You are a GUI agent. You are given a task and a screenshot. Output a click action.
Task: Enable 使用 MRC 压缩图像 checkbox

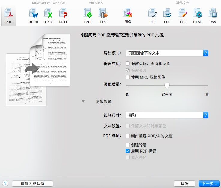point(128,77)
